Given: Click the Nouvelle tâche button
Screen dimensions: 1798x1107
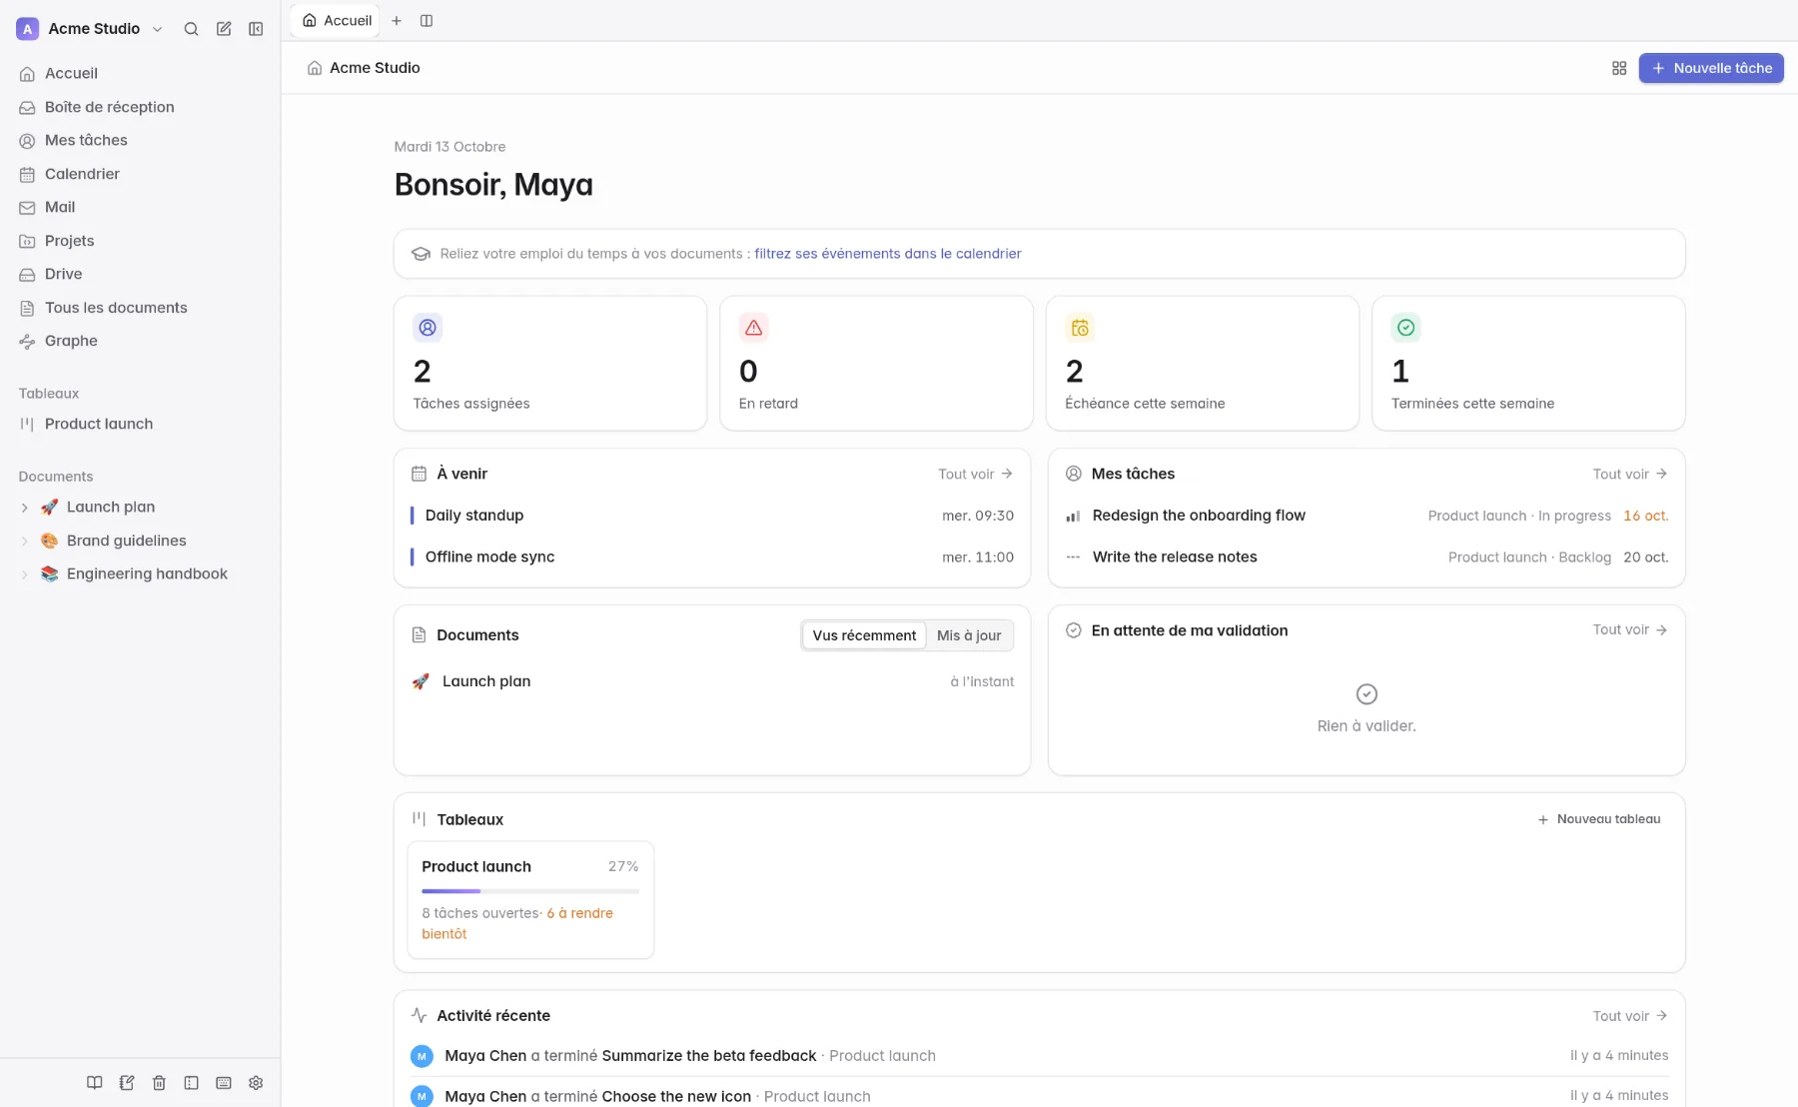Looking at the screenshot, I should click(x=1711, y=68).
